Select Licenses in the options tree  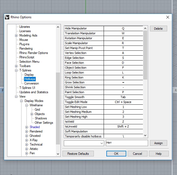(25, 31)
